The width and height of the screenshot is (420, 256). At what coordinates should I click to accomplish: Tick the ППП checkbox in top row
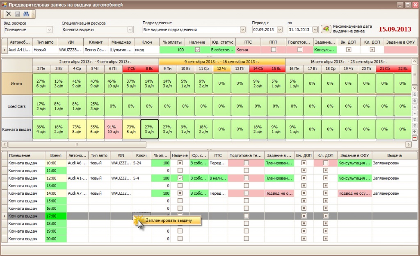273,49
